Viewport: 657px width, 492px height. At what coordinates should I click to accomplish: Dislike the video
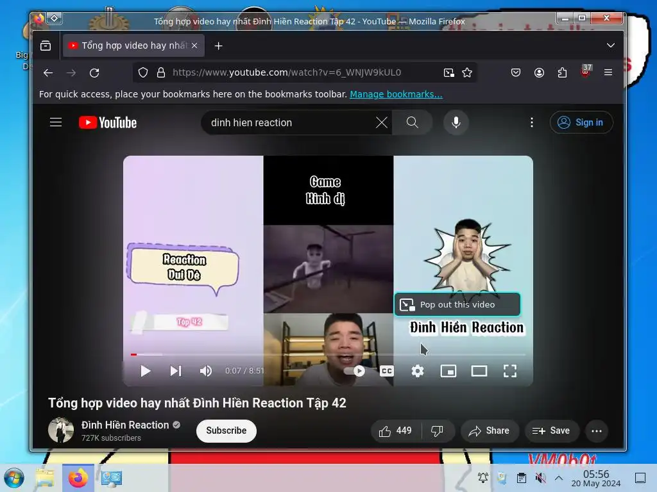click(437, 431)
